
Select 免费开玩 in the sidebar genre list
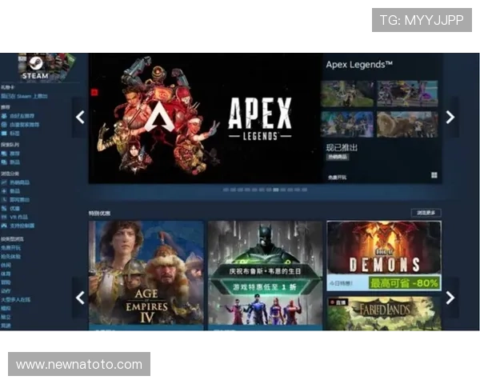[12, 247]
